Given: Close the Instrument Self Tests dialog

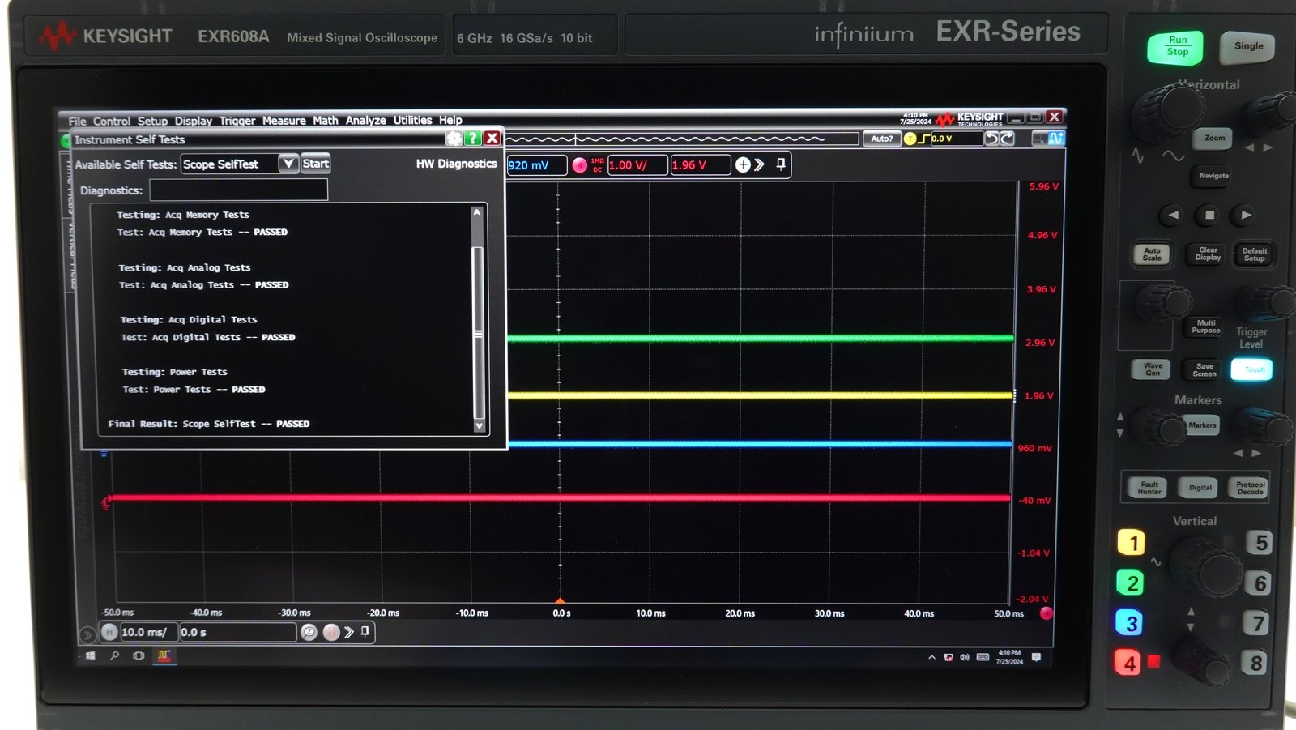Looking at the screenshot, I should click(x=492, y=139).
